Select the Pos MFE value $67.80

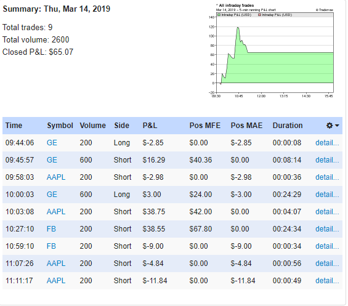click(x=201, y=229)
